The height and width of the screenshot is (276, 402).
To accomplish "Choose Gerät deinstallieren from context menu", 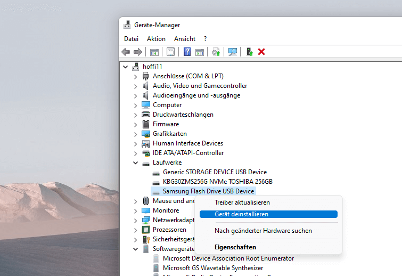I will click(x=241, y=214).
